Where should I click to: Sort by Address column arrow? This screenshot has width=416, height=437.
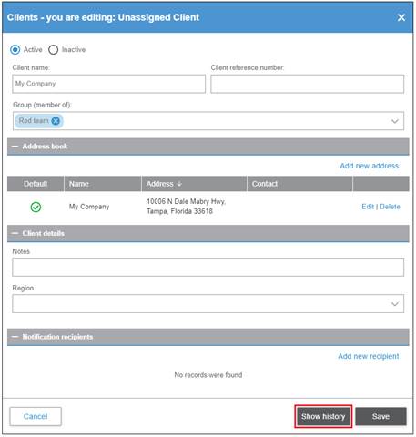pos(179,184)
